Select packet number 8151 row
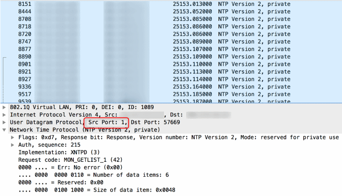Image resolution: width=342 pixels, height=196 pixels. [171, 4]
